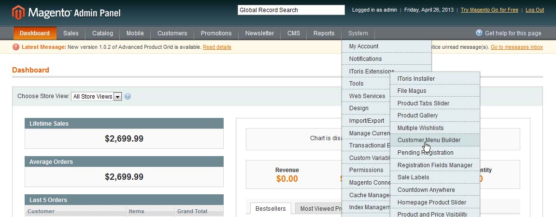The image size is (556, 217).
Task: Click the Global Record Search field
Action: 291,10
